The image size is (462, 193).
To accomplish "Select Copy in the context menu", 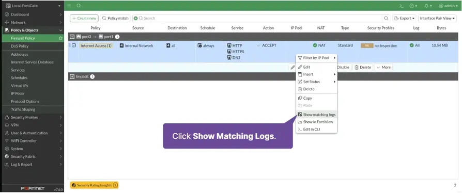I will (316, 98).
